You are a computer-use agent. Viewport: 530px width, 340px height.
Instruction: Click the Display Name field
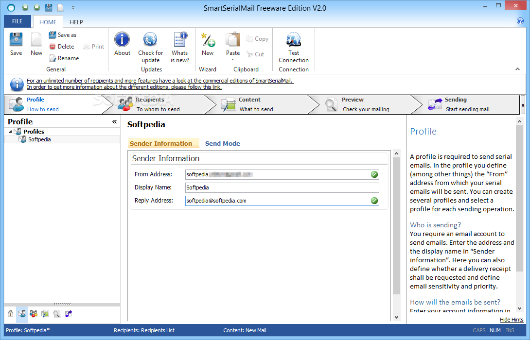(x=282, y=187)
